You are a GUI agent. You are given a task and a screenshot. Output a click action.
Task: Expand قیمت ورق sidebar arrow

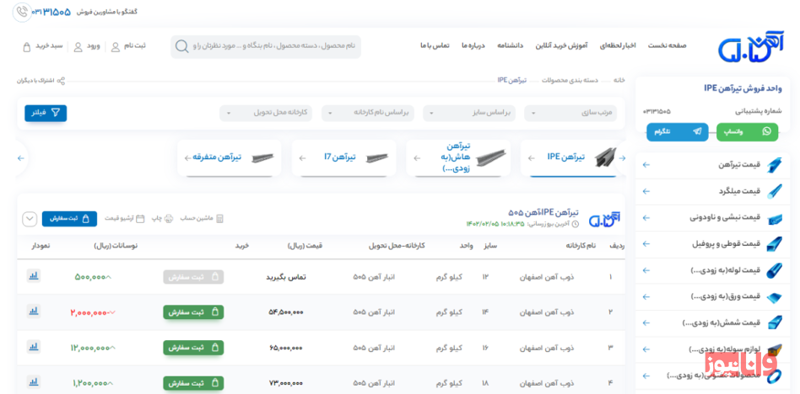click(x=646, y=297)
